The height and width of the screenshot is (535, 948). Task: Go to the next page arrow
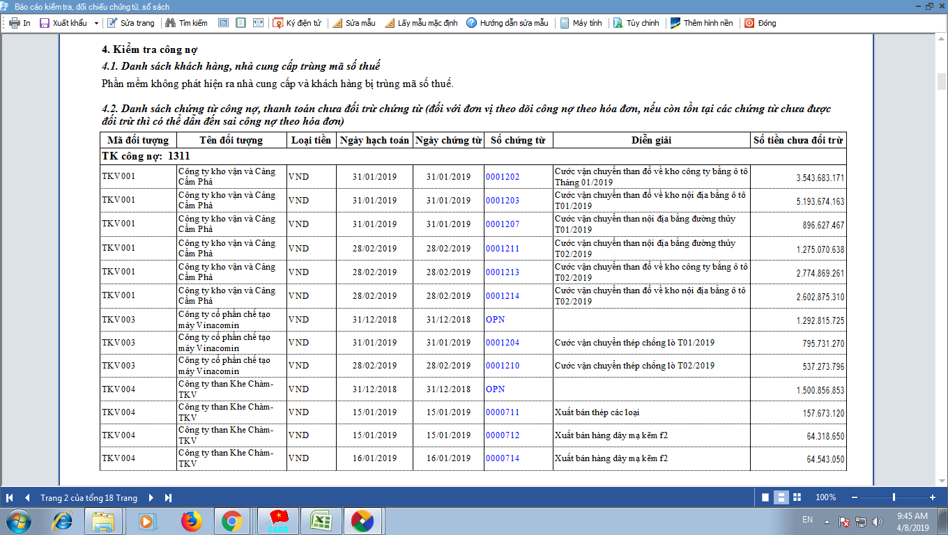click(x=151, y=498)
